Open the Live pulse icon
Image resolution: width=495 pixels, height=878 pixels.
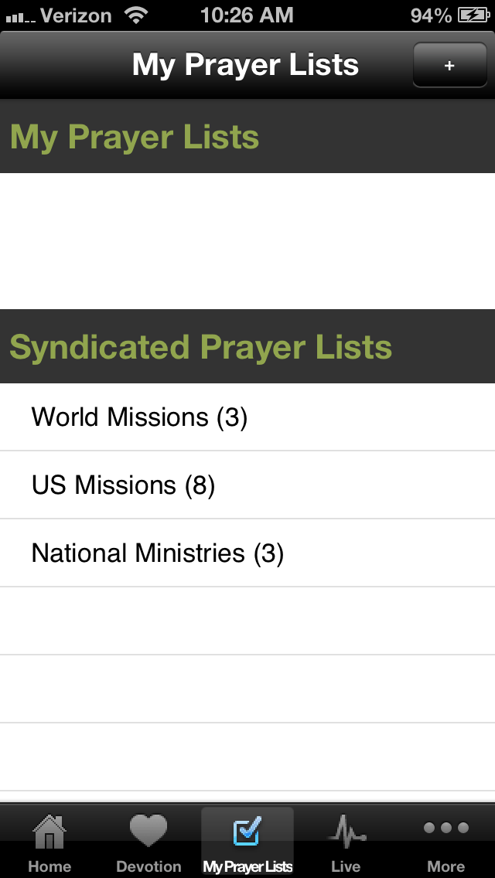[346, 833]
